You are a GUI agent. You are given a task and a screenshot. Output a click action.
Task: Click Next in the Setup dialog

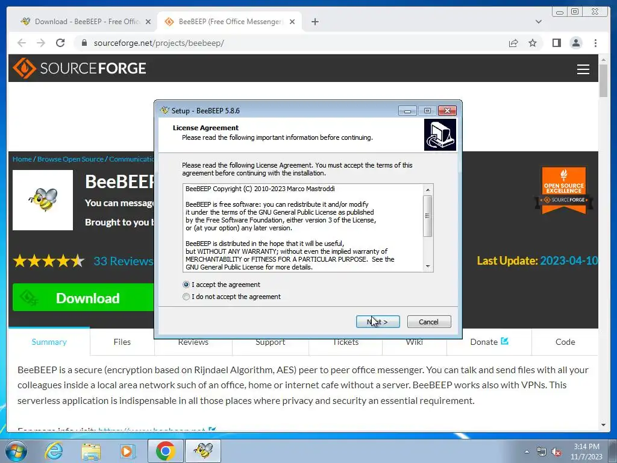[378, 322]
